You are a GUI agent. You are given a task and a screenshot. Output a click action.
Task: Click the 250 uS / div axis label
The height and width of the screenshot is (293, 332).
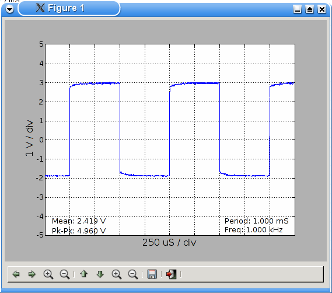(x=169, y=243)
